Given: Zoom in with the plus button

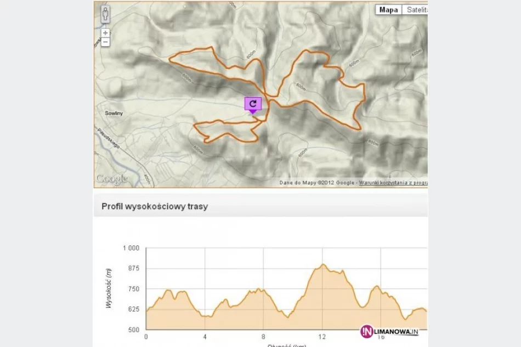Looking at the screenshot, I should [x=105, y=33].
